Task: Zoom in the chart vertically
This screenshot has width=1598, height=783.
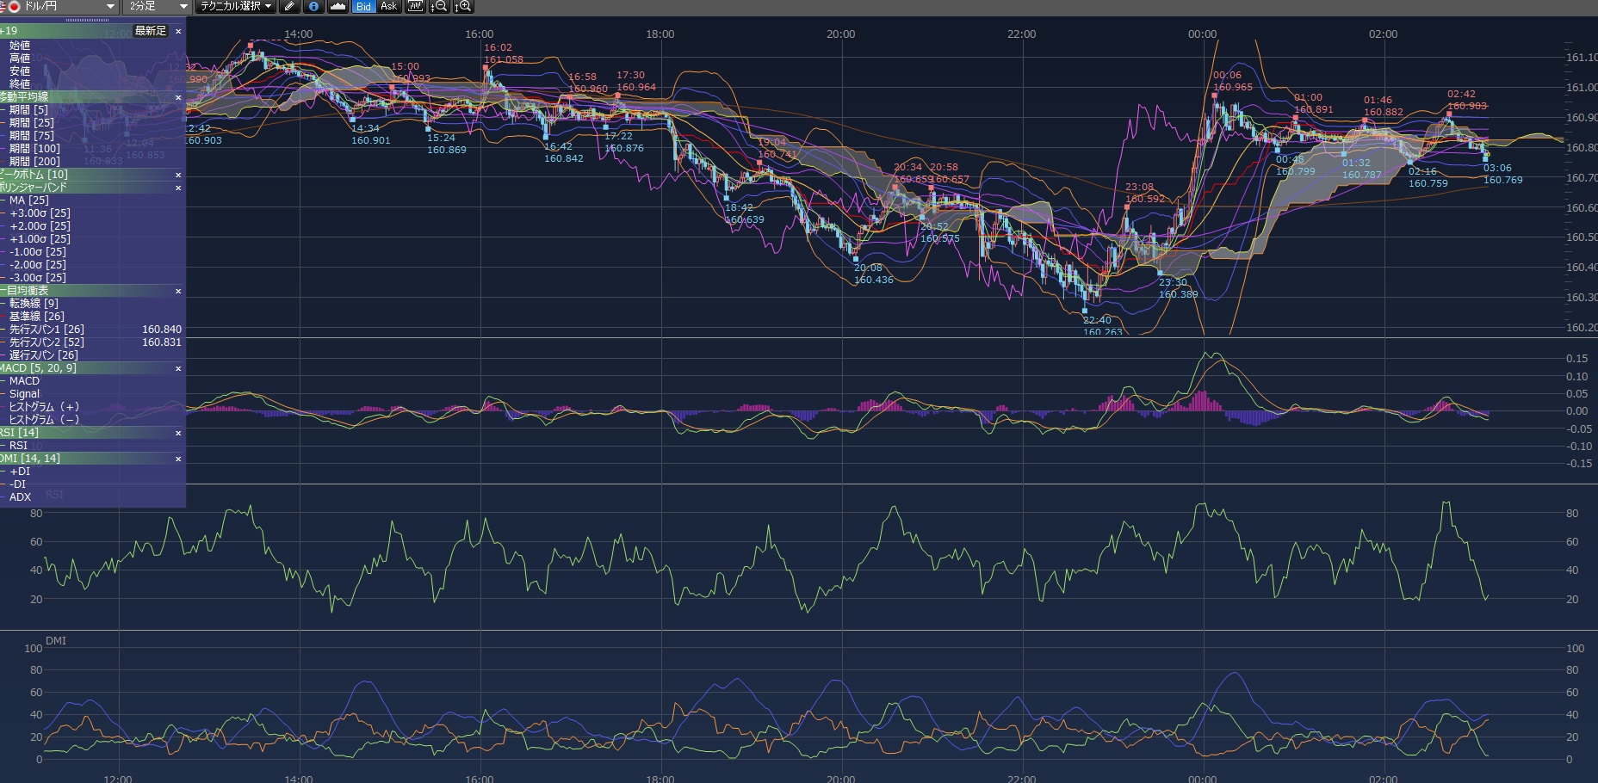Action: pyautogui.click(x=463, y=7)
